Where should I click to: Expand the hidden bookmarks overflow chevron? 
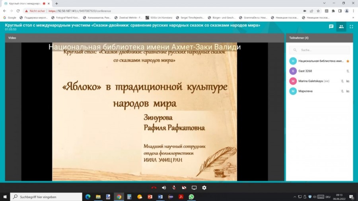pyautogui.click(x=353, y=17)
